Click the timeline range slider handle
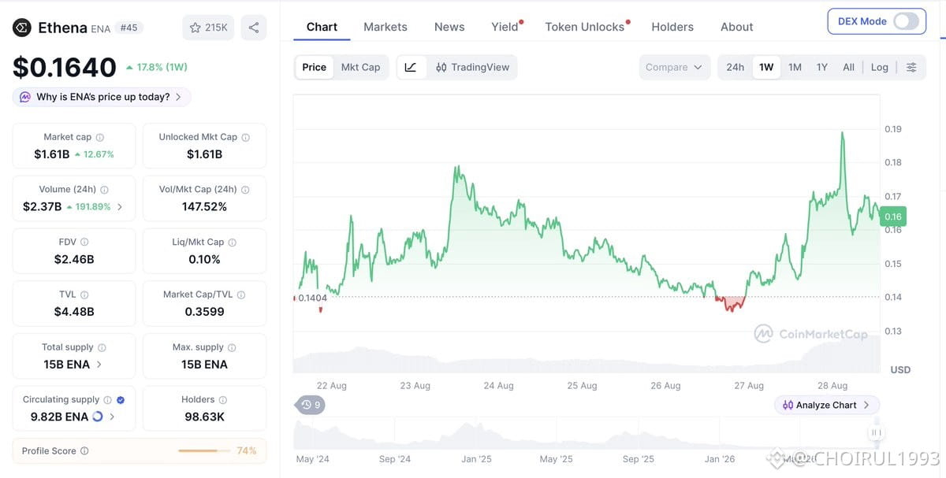Screen dimensions: 946x478 [x=875, y=432]
